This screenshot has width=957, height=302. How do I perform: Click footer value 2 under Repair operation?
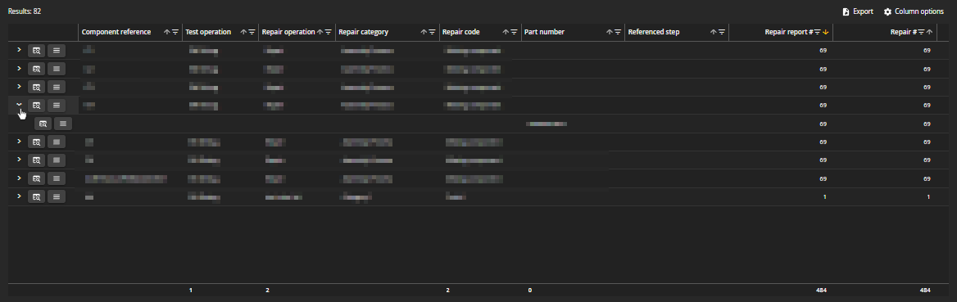tap(267, 291)
